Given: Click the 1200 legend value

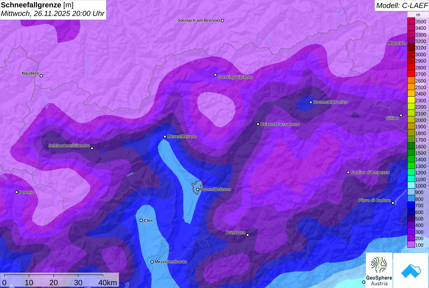Looking at the screenshot, I should pos(421,173).
